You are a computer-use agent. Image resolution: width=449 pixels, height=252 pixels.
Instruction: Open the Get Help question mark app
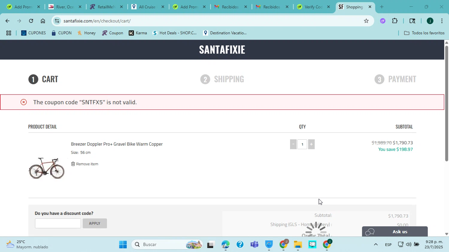(240, 245)
